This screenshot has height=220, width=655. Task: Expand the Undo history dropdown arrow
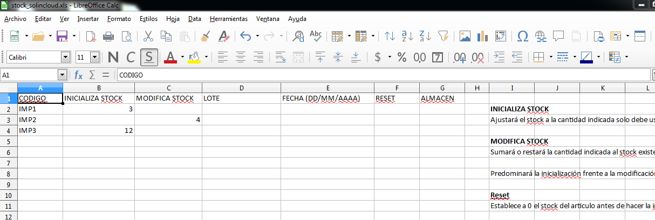point(257,37)
